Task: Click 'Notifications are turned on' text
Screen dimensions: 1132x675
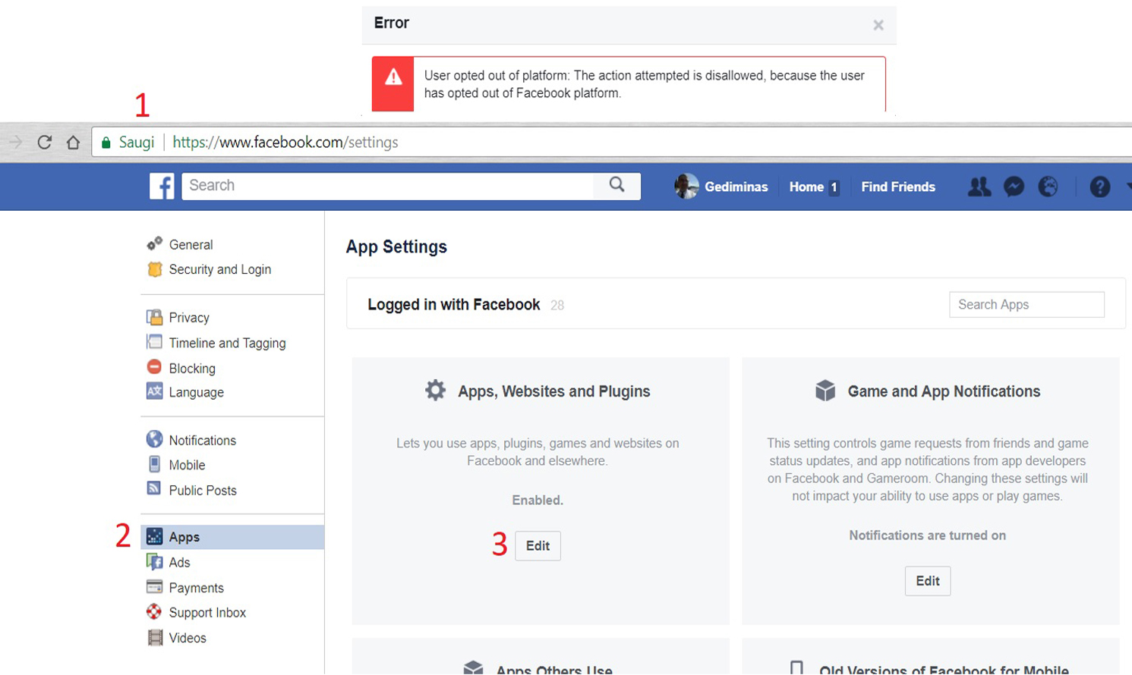Action: click(x=928, y=535)
